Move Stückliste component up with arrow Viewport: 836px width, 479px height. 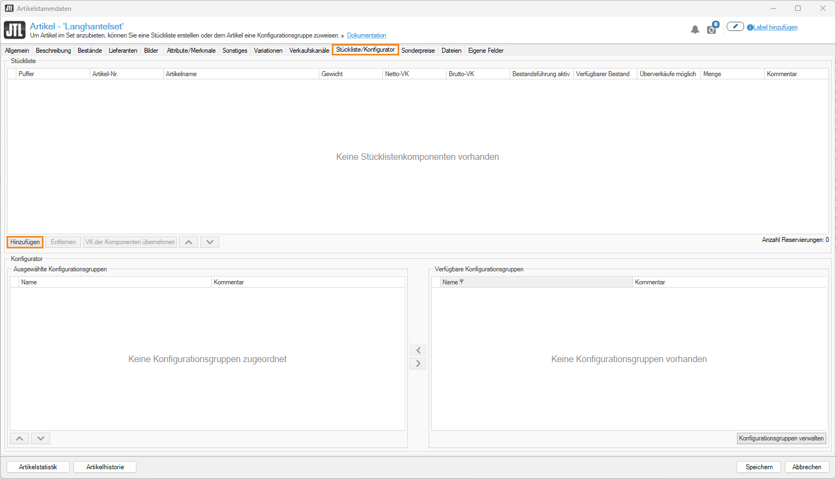coord(188,242)
